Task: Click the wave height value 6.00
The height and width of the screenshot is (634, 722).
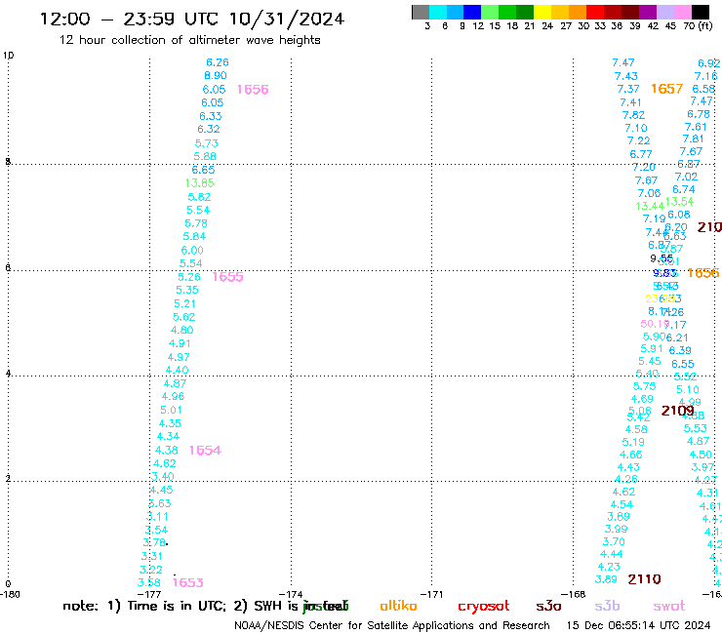Action: pyautogui.click(x=192, y=251)
